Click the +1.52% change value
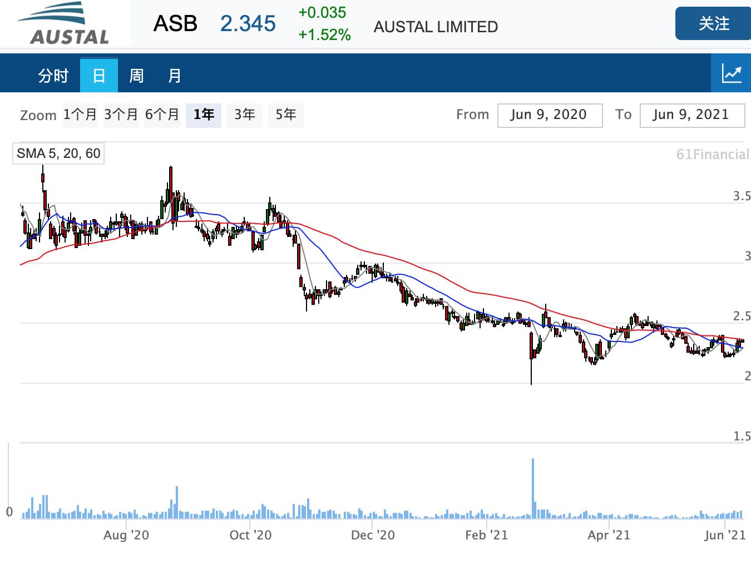 [324, 35]
